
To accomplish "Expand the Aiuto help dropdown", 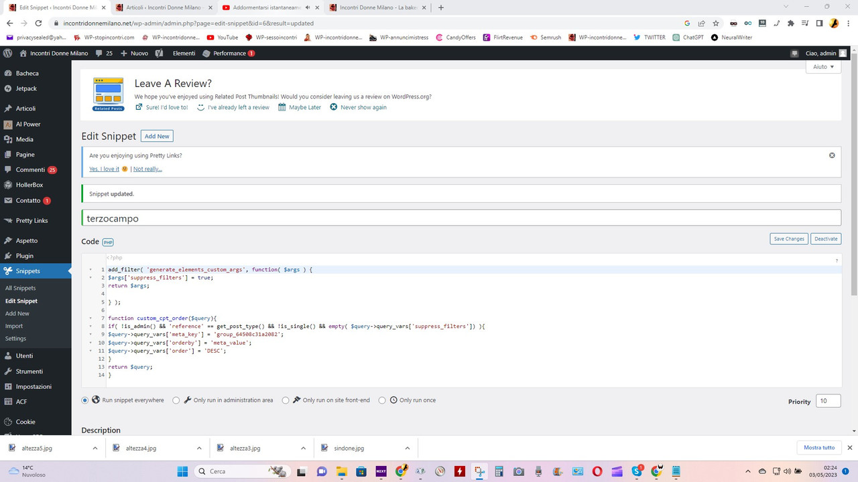I will pos(824,67).
